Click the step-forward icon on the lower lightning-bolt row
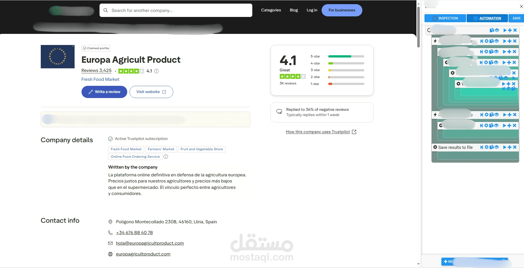The image size is (524, 268). pyautogui.click(x=482, y=115)
